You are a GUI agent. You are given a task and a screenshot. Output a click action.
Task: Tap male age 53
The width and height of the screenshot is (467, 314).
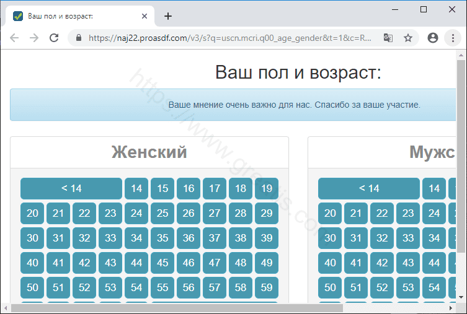tap(408, 287)
